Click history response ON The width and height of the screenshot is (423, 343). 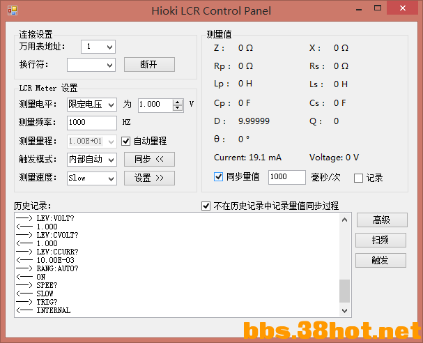(41, 277)
